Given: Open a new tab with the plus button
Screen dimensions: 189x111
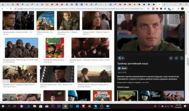Looking at the screenshot, I should (x=164, y=4).
